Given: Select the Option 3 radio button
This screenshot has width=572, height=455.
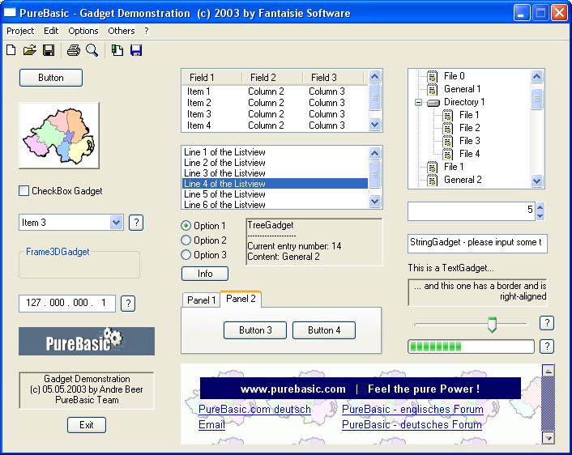Looking at the screenshot, I should (x=186, y=254).
